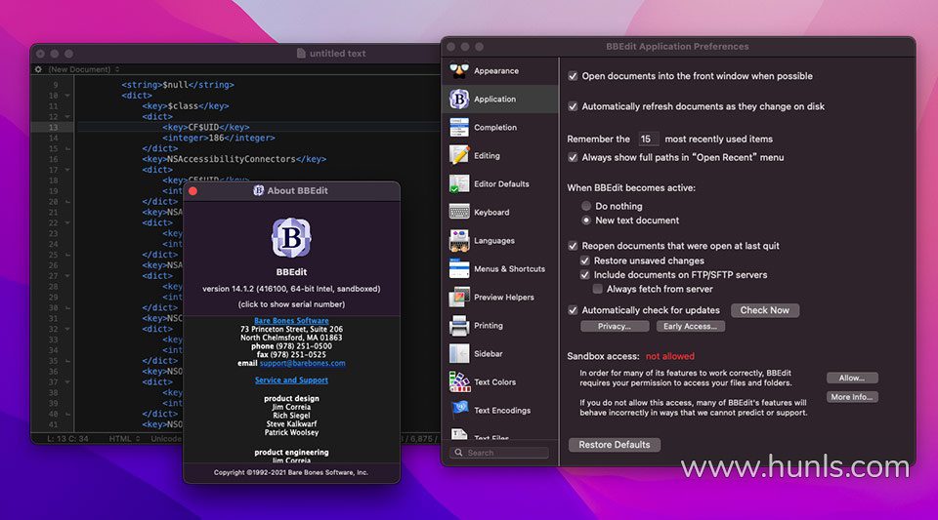938x520 pixels.
Task: Open the '(New Document)' popup in navigation bar
Action: (x=84, y=69)
